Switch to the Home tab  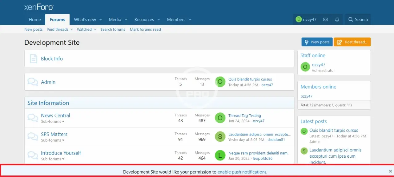pyautogui.click(x=35, y=19)
